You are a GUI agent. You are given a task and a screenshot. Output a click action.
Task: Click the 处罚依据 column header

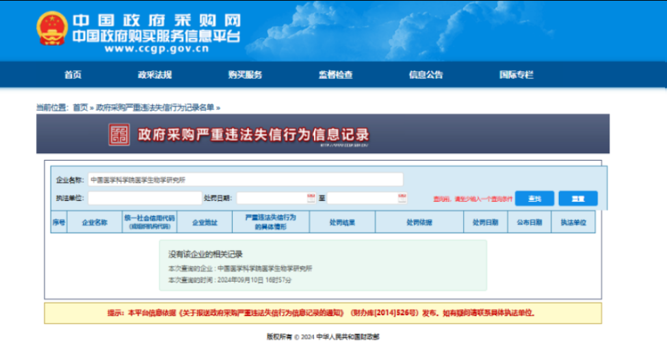coord(419,222)
